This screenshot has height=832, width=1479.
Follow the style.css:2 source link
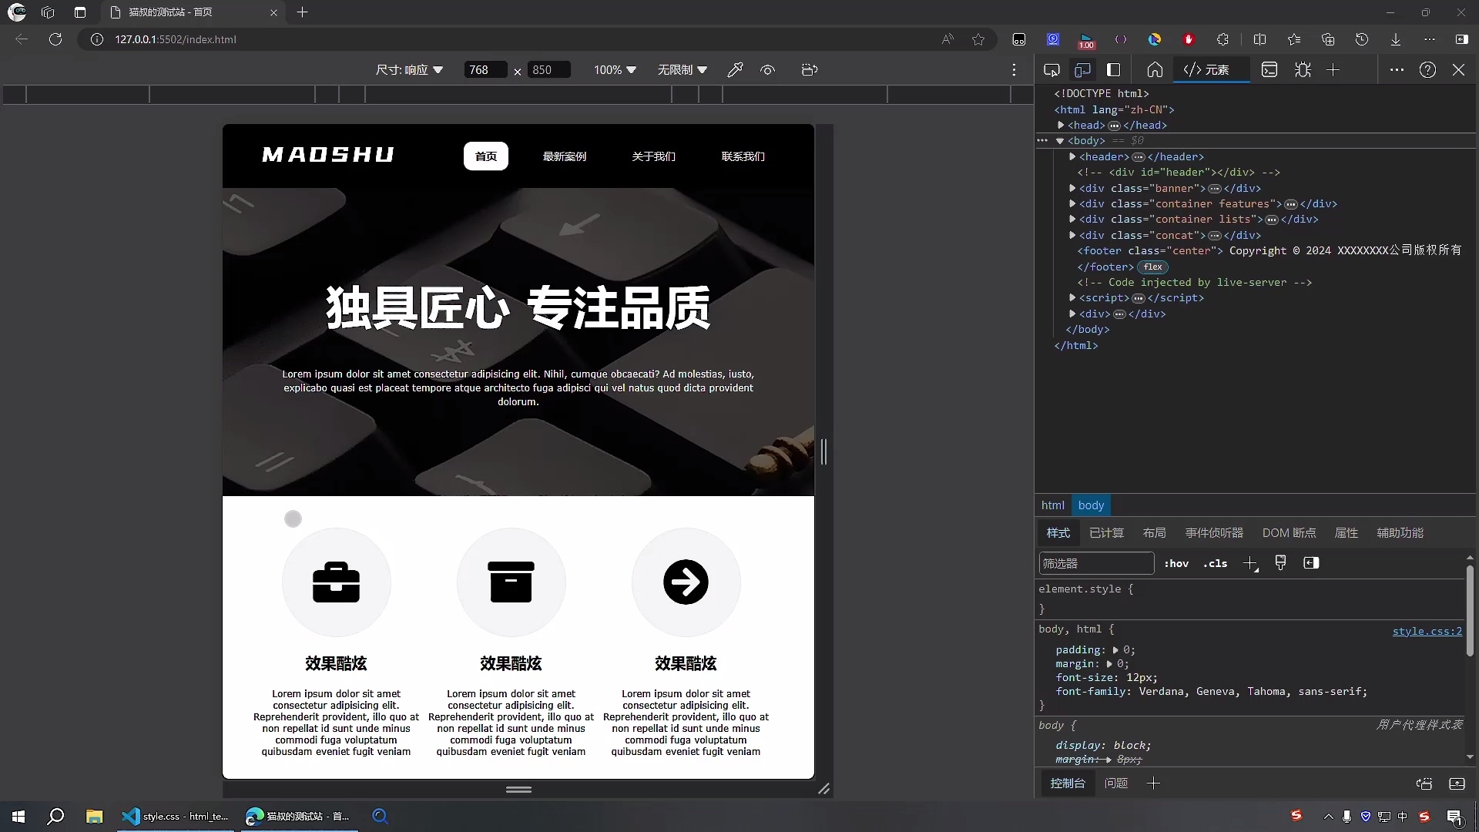(1427, 631)
